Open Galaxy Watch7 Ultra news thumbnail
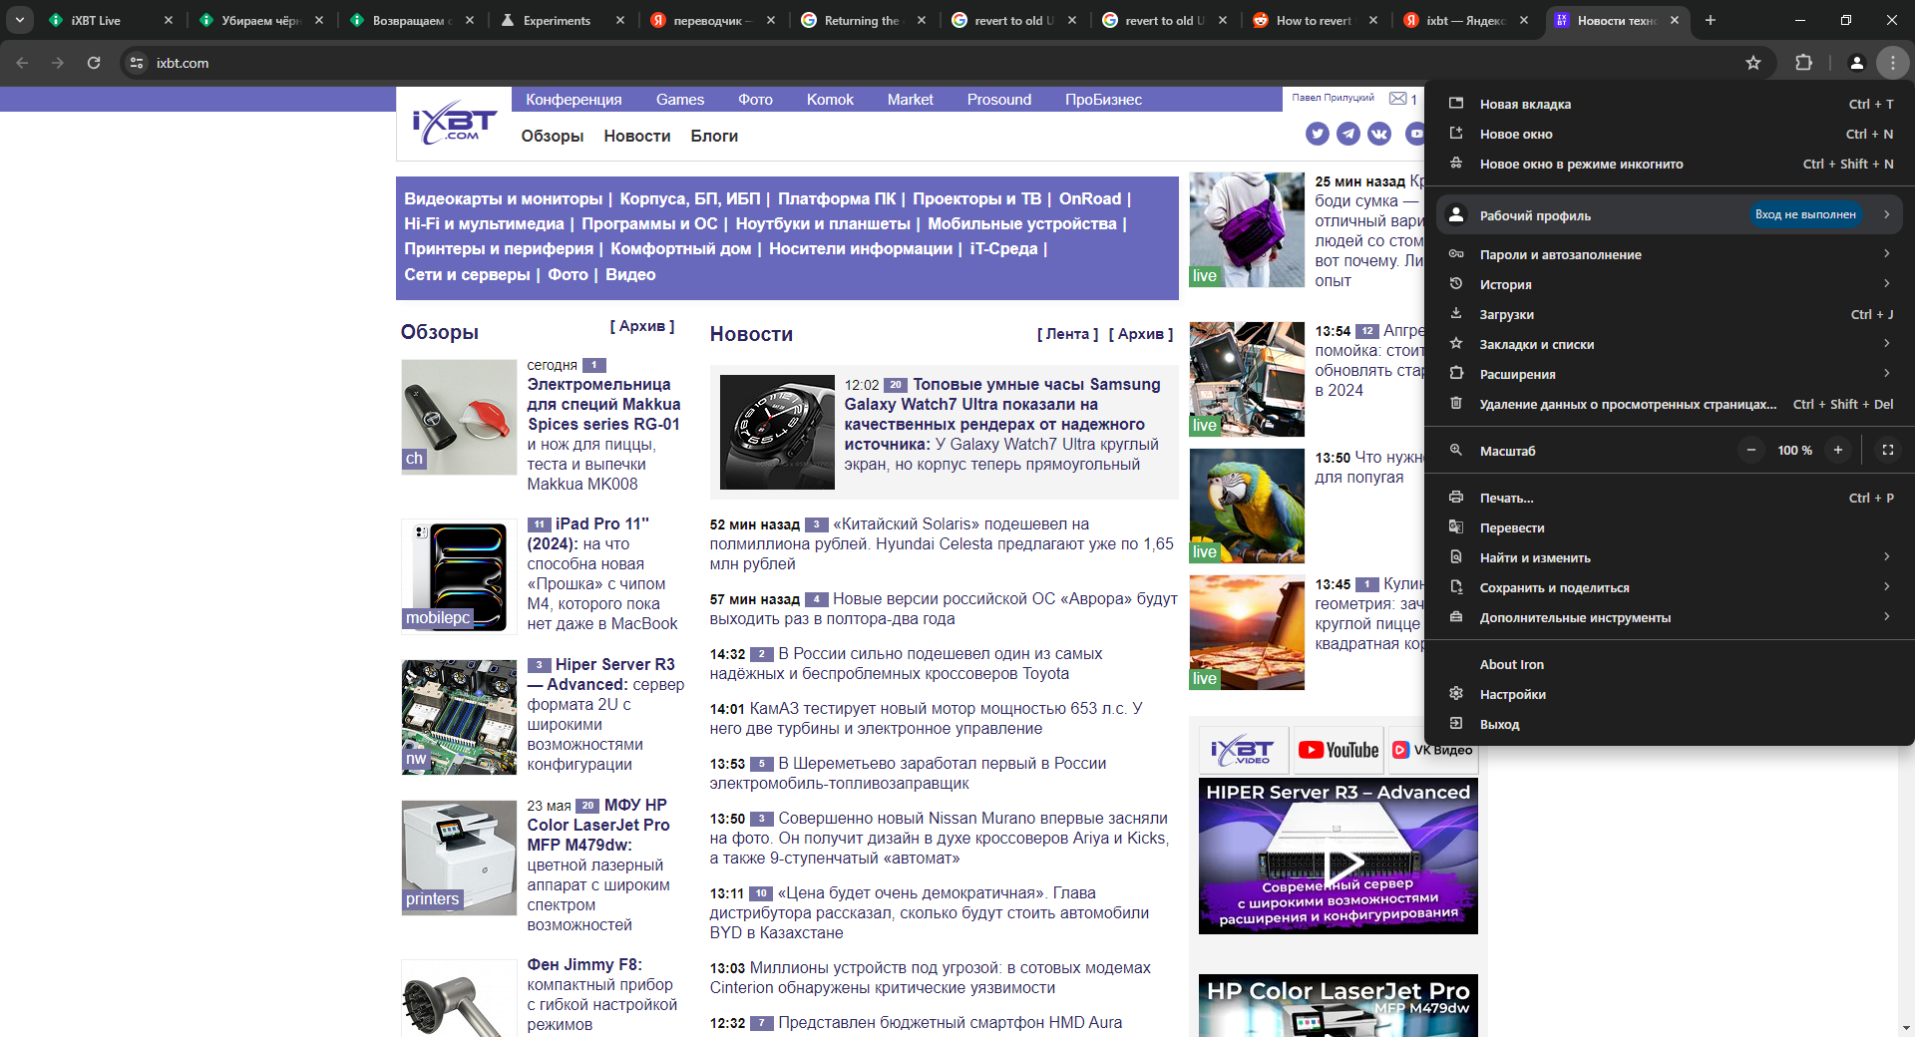This screenshot has height=1037, width=1915. coord(777,432)
